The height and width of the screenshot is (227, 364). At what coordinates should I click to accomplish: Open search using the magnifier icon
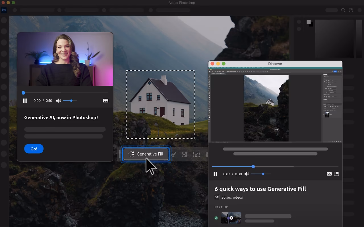[343, 10]
